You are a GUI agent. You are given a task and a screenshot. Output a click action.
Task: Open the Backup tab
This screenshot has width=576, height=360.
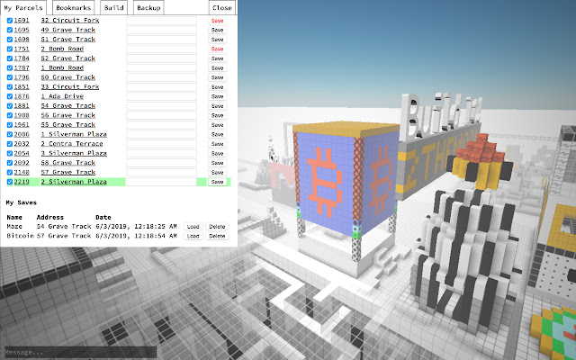click(148, 8)
